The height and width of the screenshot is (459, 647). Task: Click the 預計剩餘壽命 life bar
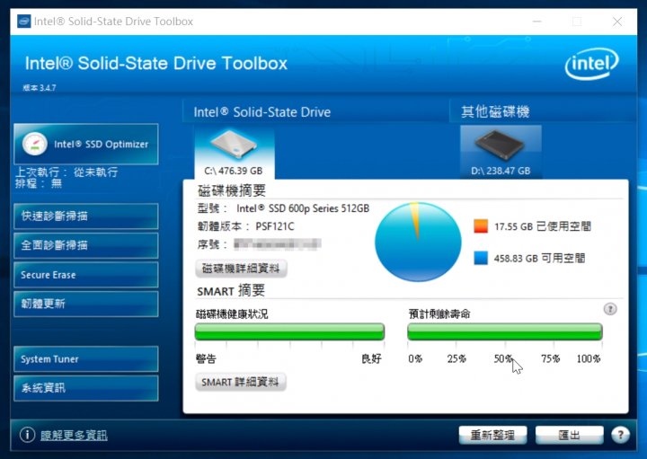click(505, 331)
